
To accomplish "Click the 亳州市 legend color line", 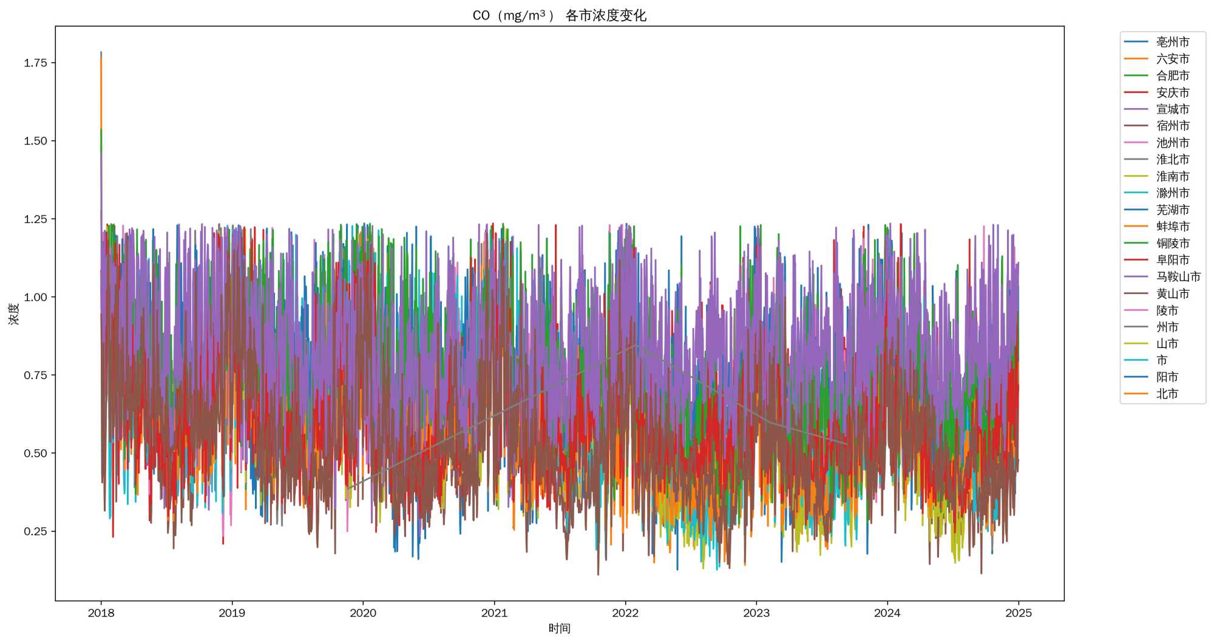I will click(x=1136, y=42).
